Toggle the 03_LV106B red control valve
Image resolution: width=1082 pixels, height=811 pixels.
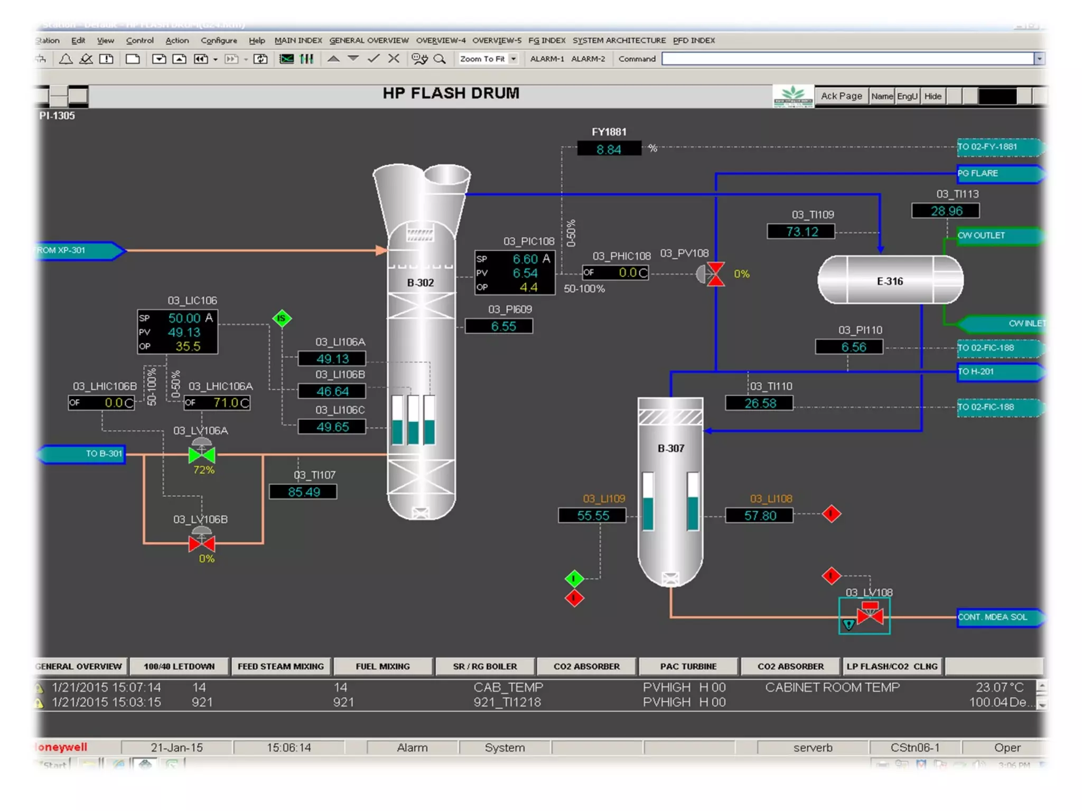point(202,543)
